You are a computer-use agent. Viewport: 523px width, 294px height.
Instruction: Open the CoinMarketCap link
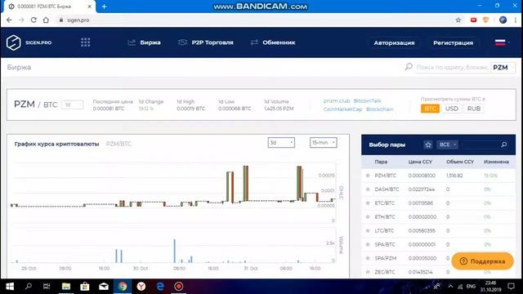[342, 109]
